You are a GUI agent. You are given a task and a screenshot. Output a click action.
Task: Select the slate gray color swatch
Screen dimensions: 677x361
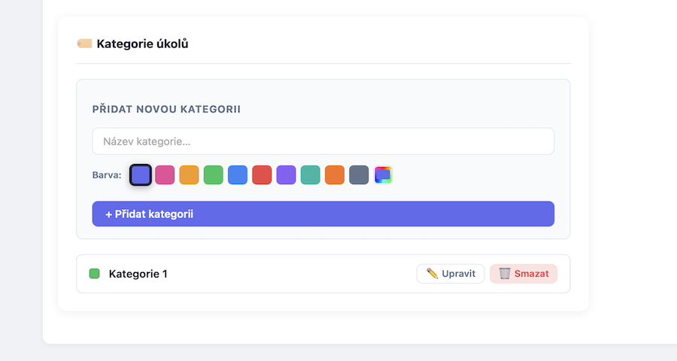[x=359, y=175]
